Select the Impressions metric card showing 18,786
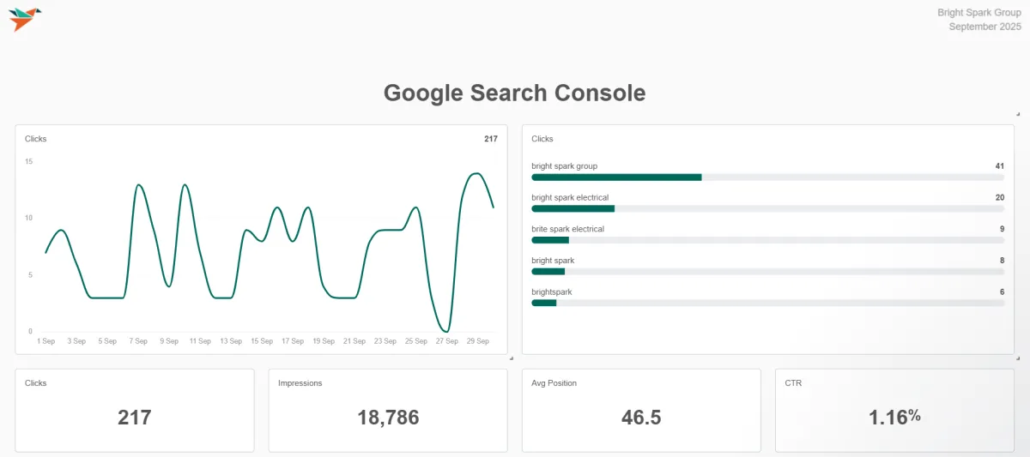1030x457 pixels. [388, 411]
